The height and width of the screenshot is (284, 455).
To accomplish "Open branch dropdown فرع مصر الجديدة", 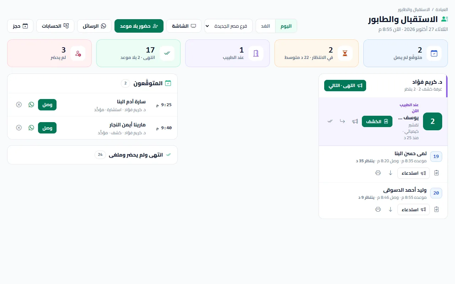I will (x=229, y=26).
